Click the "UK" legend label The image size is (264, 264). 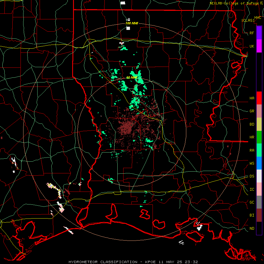click(252, 46)
